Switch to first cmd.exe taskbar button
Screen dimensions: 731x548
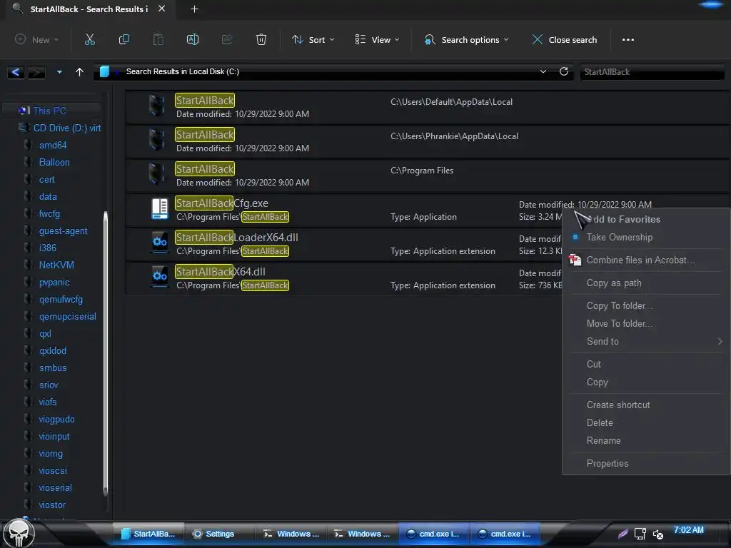point(433,534)
